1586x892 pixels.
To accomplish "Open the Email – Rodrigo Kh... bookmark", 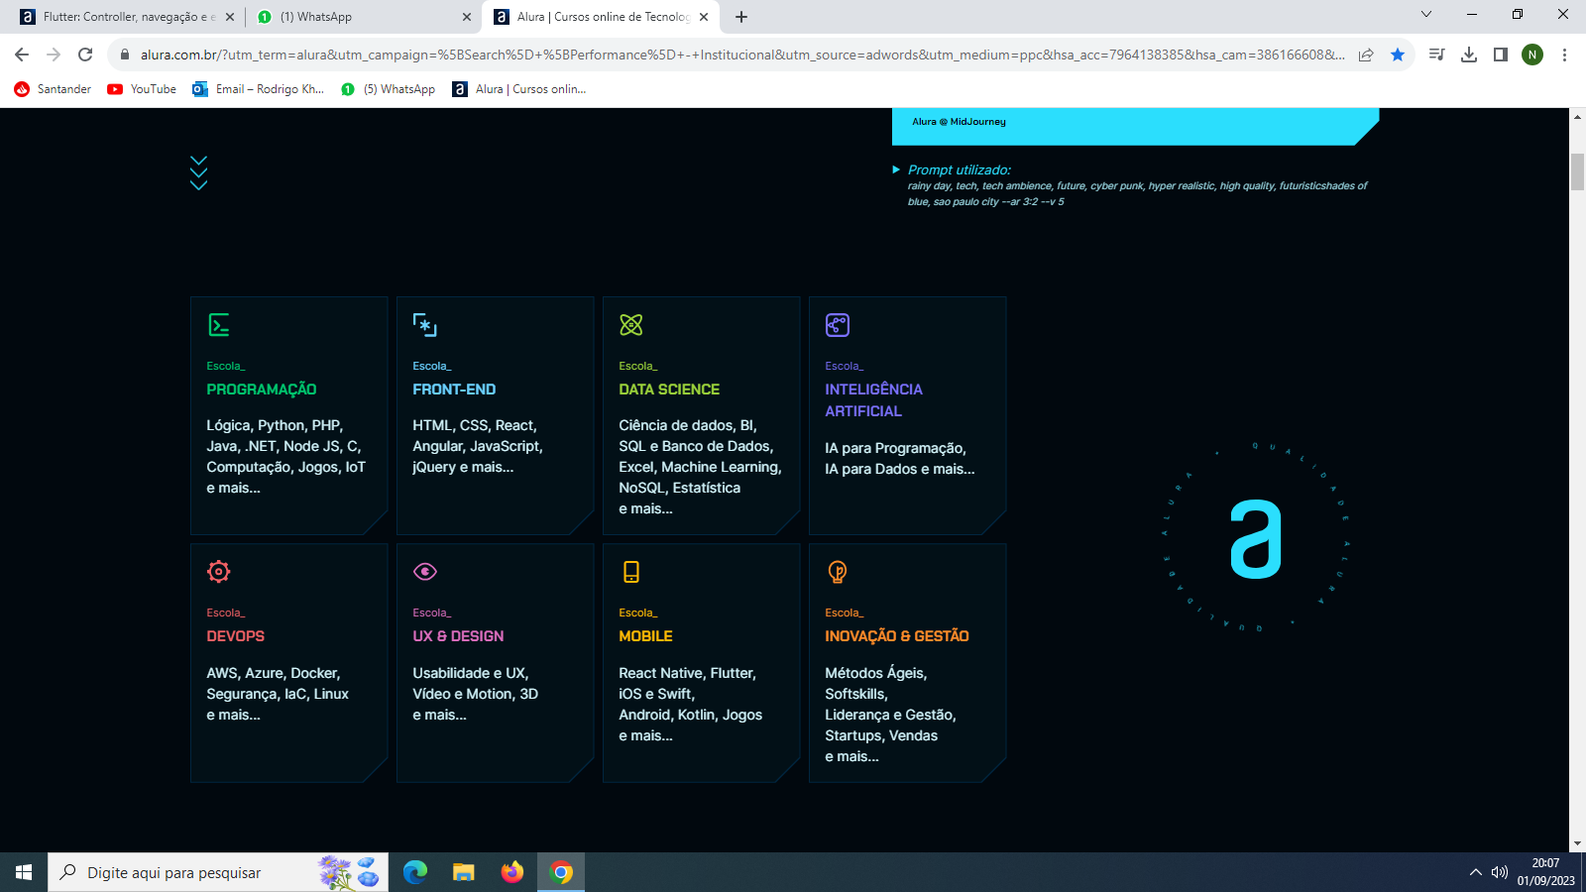I will (x=258, y=89).
